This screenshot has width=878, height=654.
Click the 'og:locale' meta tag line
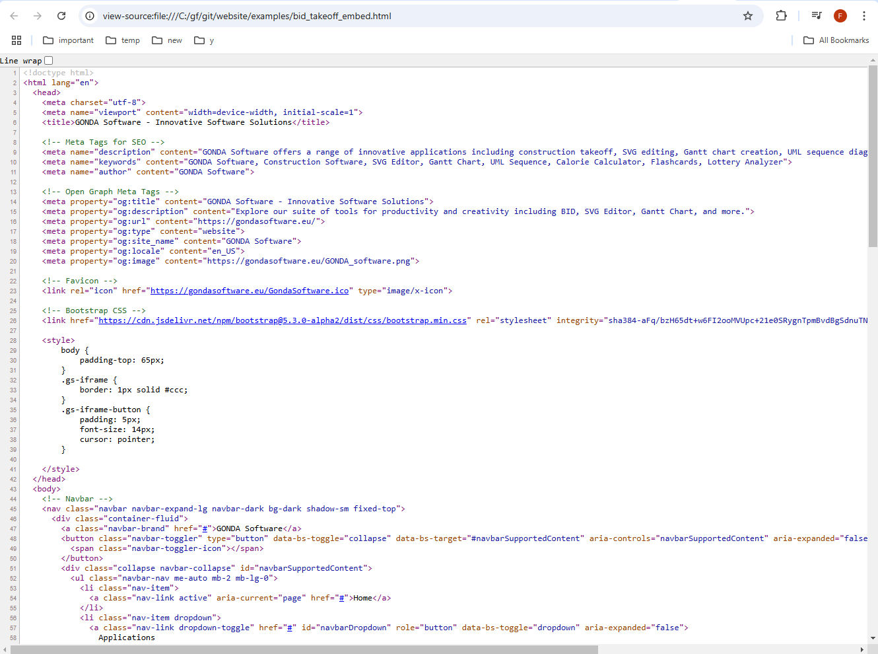click(x=143, y=251)
